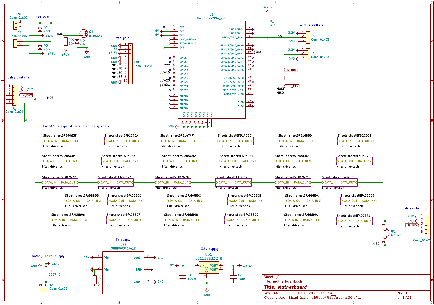Select the U33 SHHD003A0A41Z converter block
The width and height of the screenshot is (434, 305).
click(123, 273)
